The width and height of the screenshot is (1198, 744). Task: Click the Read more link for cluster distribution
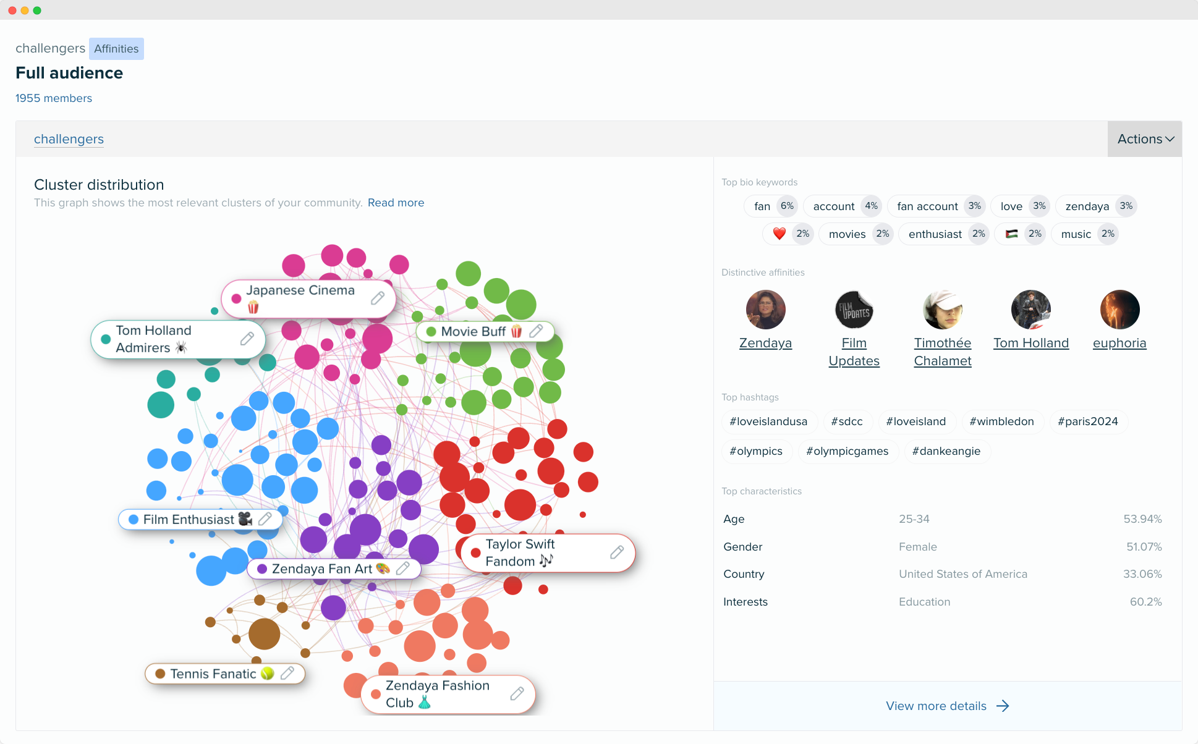click(396, 202)
